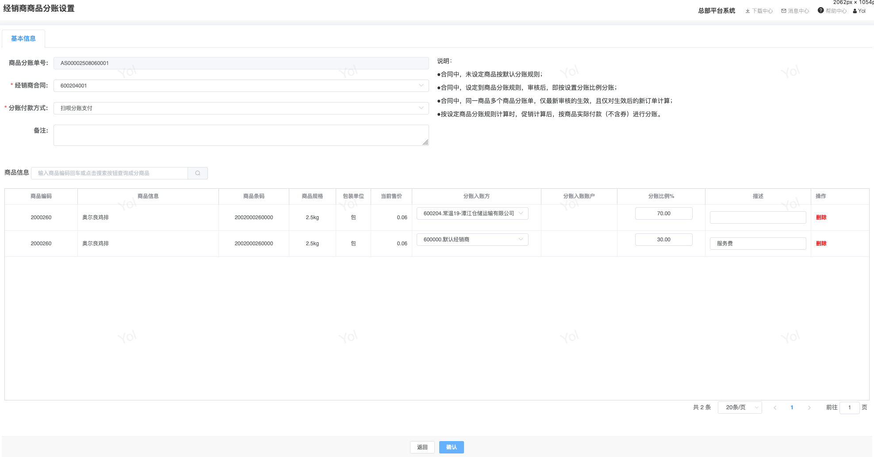
Task: Expand the 分账付款方式 dropdown
Action: [241, 108]
